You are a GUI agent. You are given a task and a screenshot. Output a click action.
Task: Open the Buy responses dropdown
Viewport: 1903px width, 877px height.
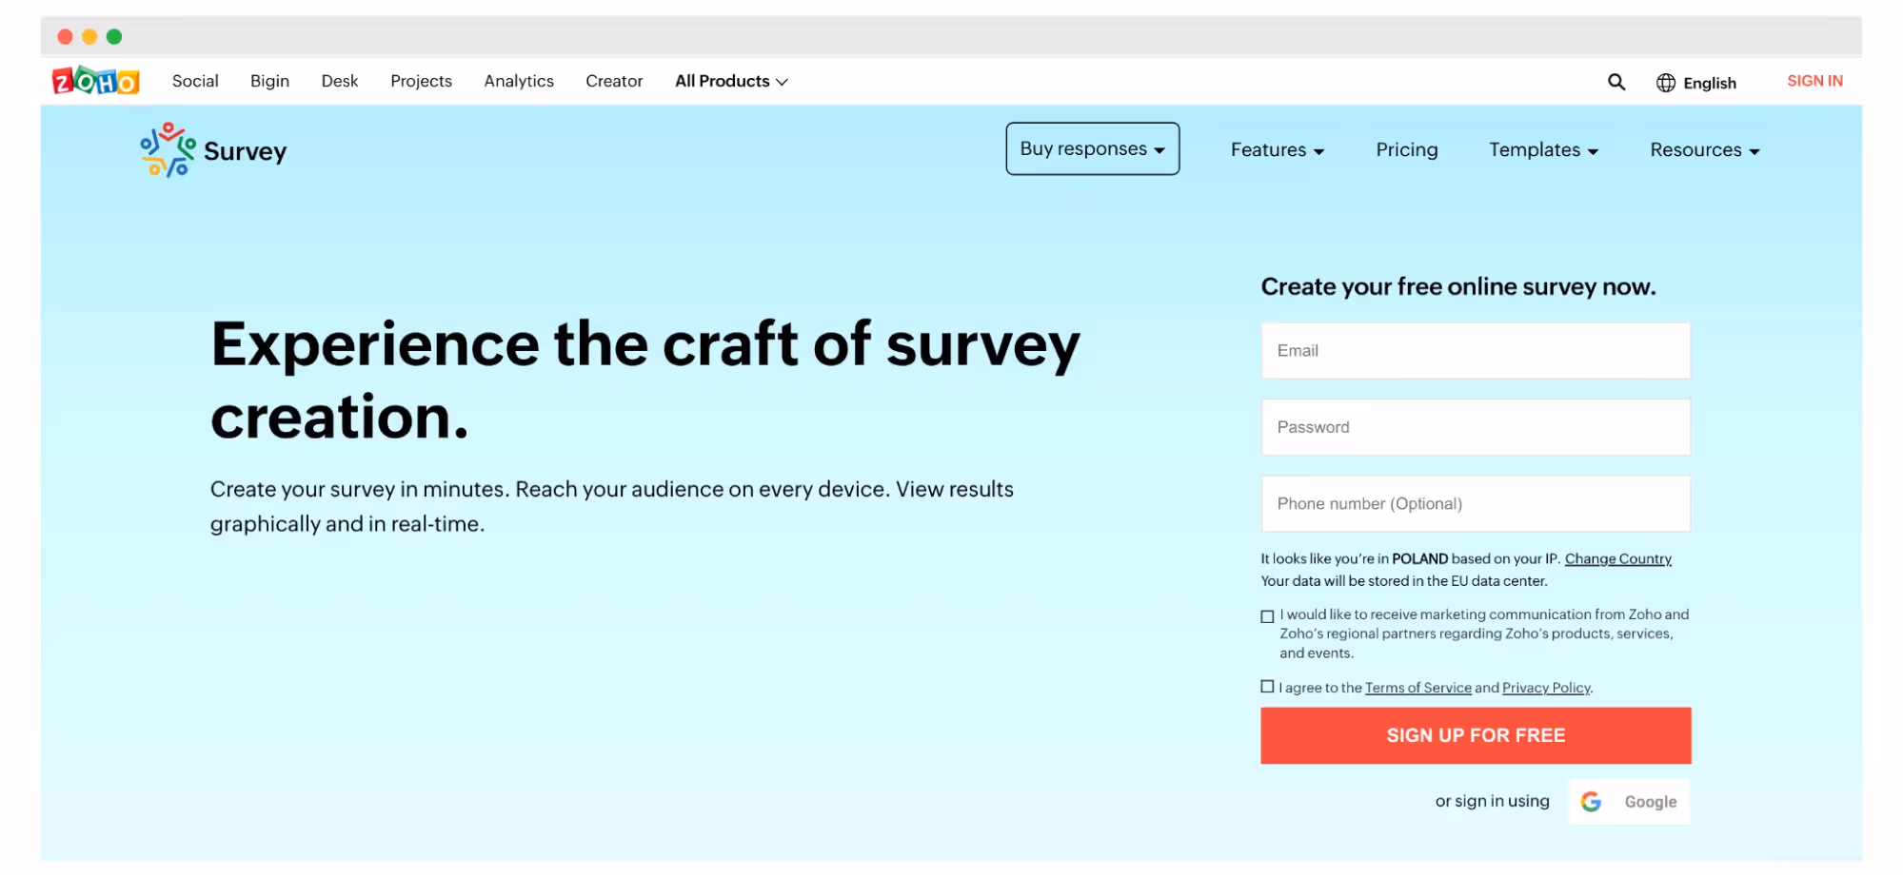[1093, 149]
